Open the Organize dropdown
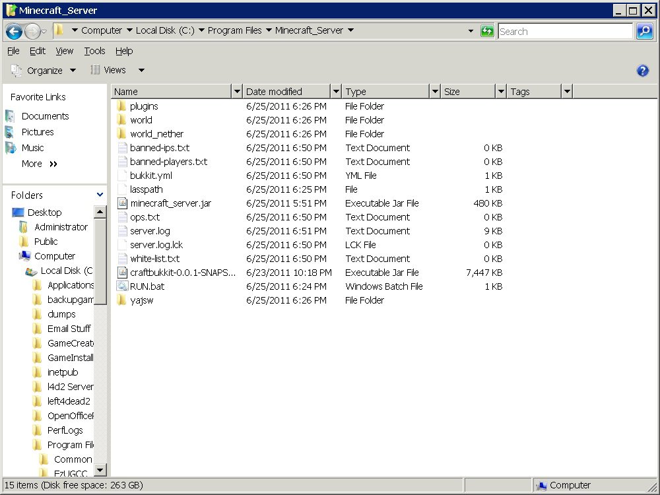660x495 pixels. [45, 70]
